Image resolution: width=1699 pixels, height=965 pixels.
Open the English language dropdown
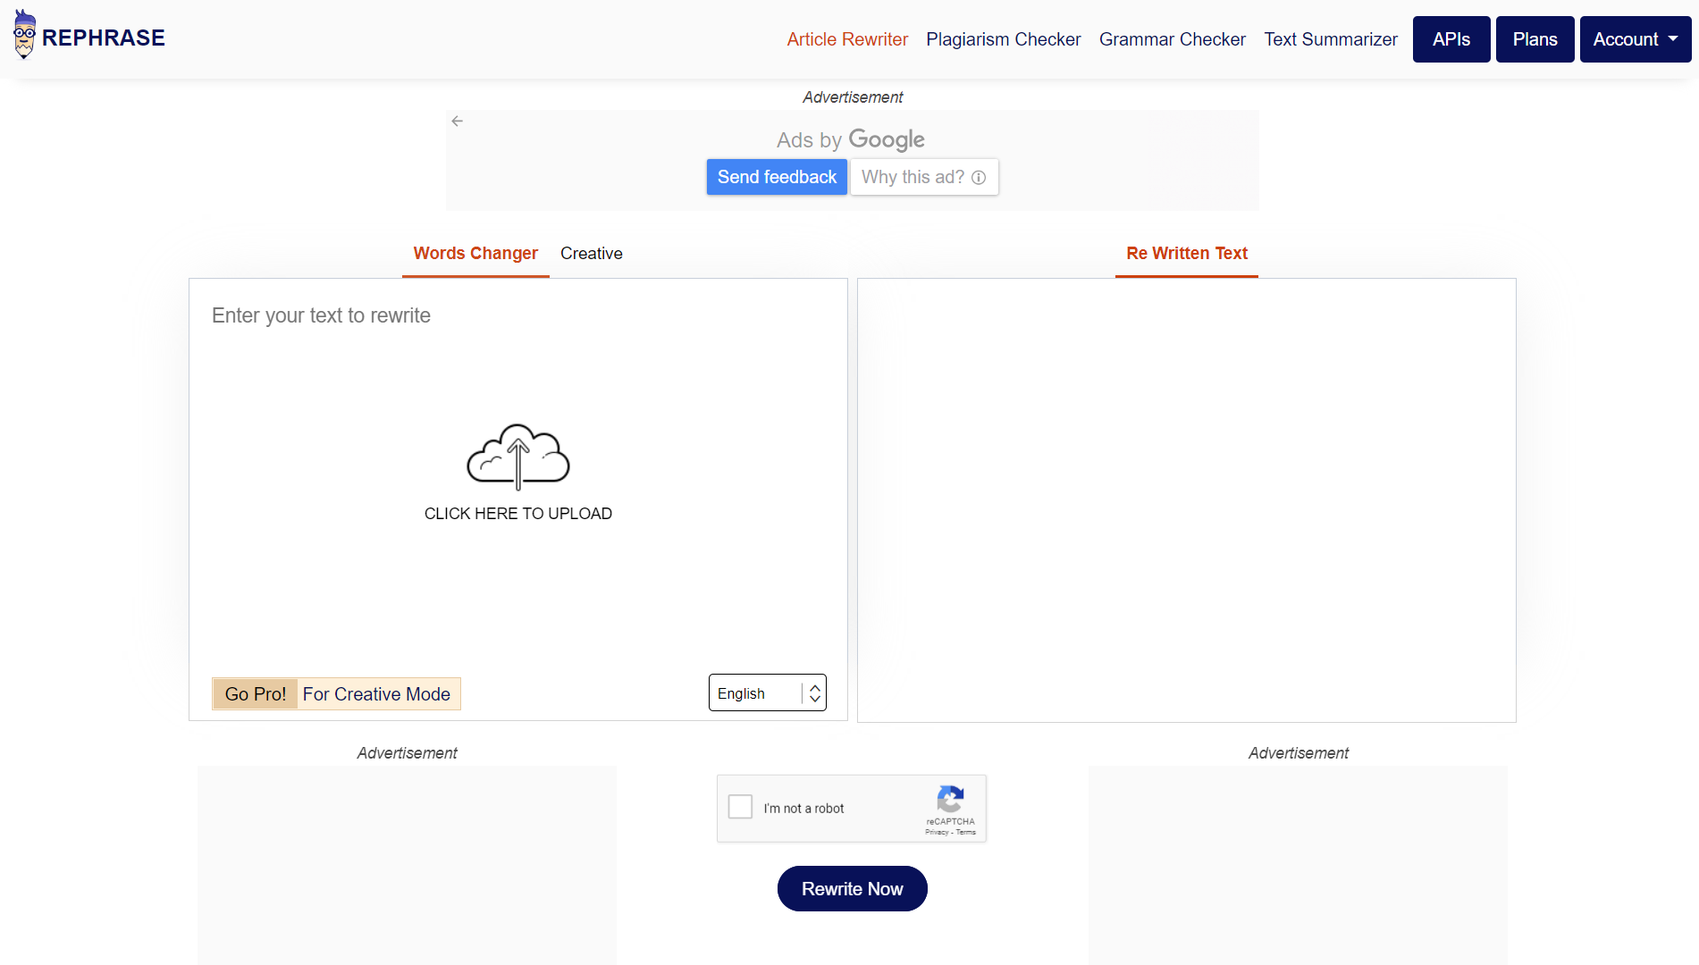768,692
